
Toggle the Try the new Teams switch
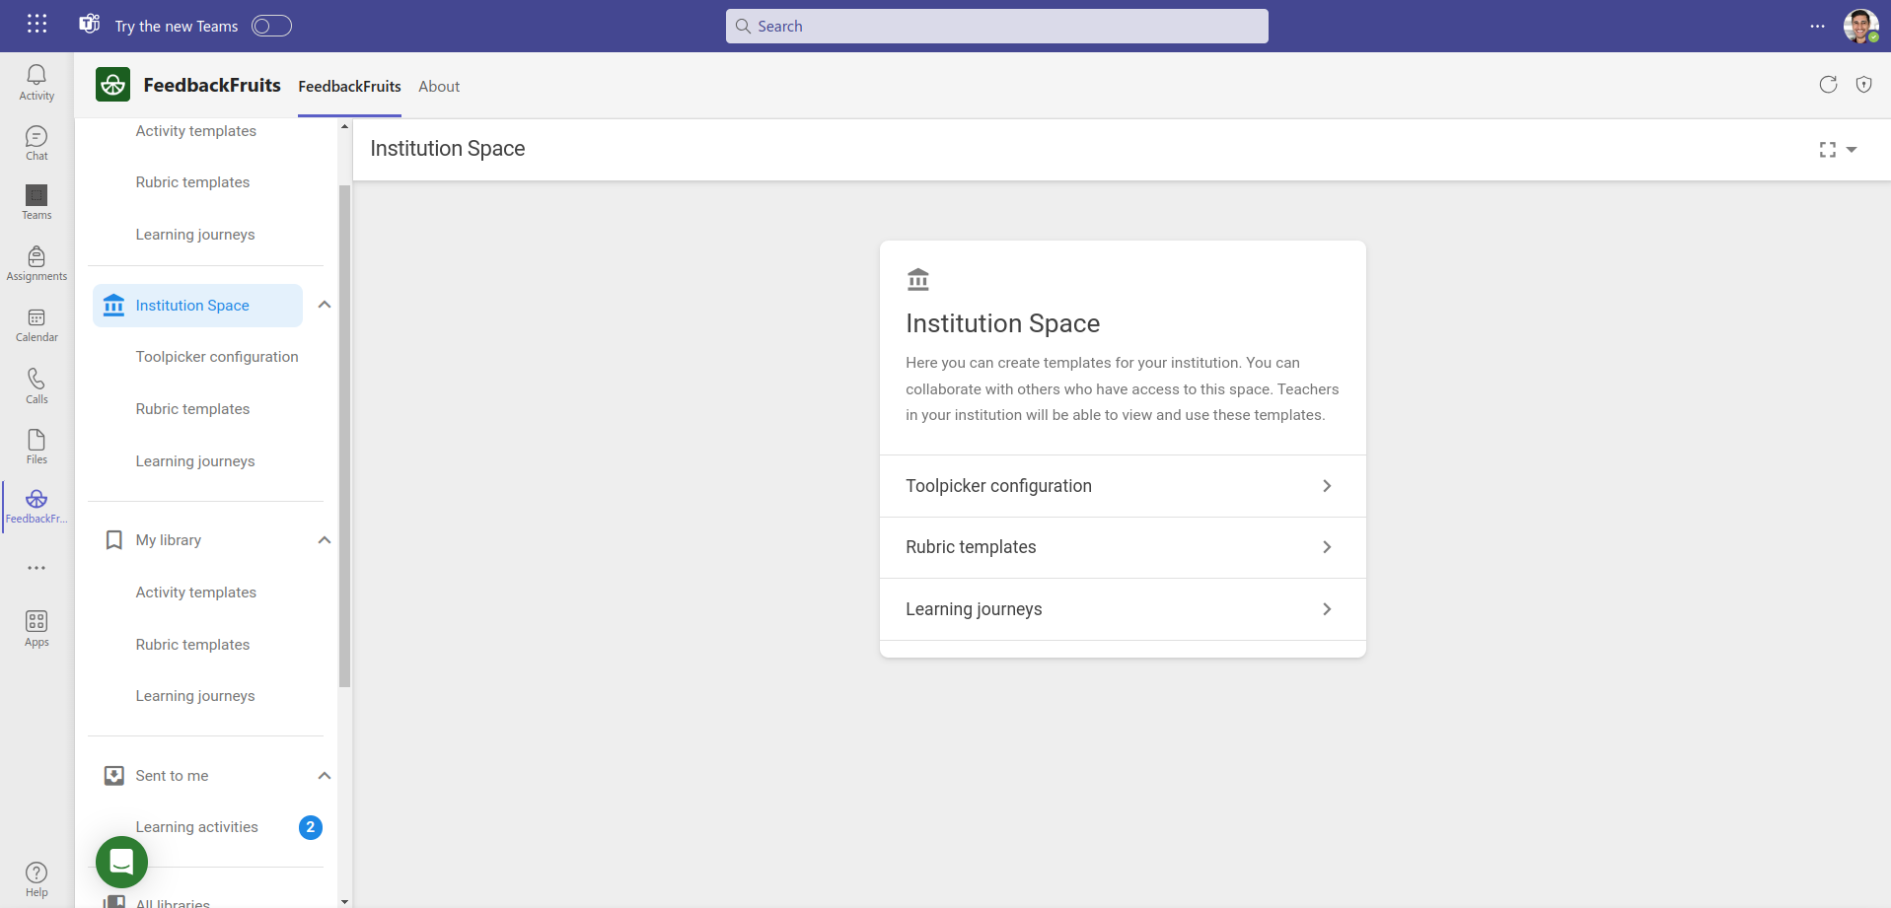[x=271, y=27]
